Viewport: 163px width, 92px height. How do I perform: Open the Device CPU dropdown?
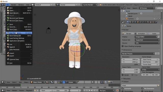point(147,43)
